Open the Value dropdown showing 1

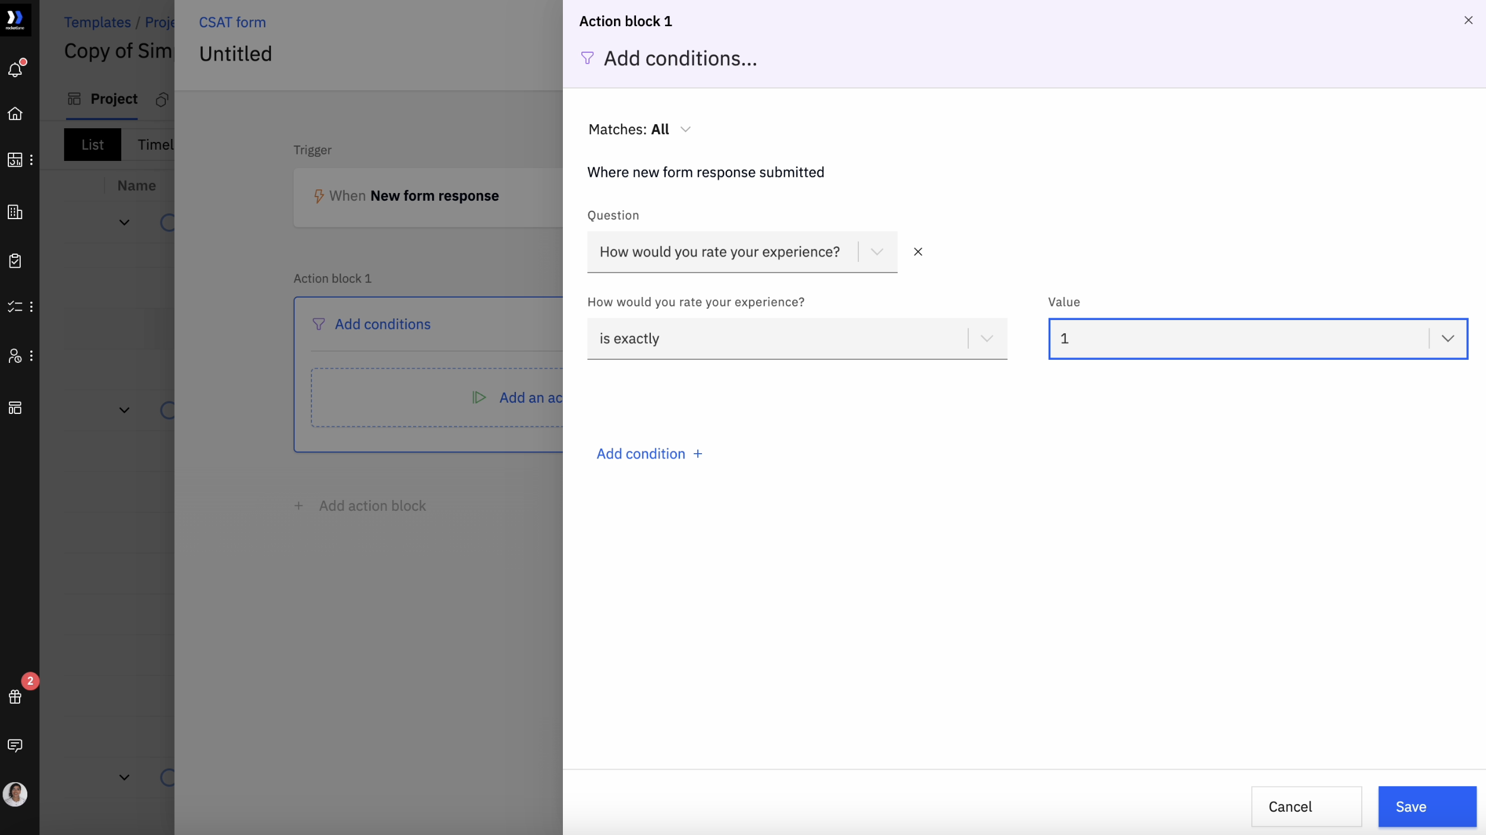click(x=1257, y=339)
